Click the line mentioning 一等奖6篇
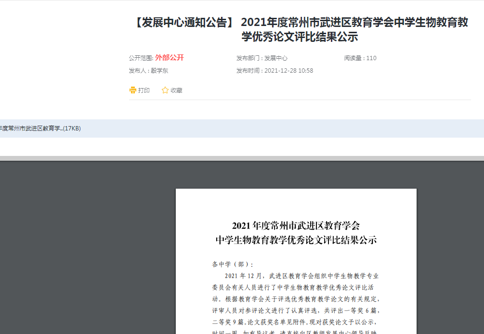 [296, 310]
